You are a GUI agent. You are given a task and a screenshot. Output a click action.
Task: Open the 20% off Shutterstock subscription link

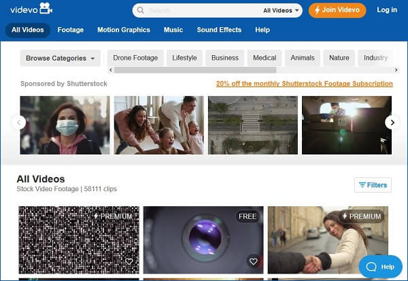(305, 84)
